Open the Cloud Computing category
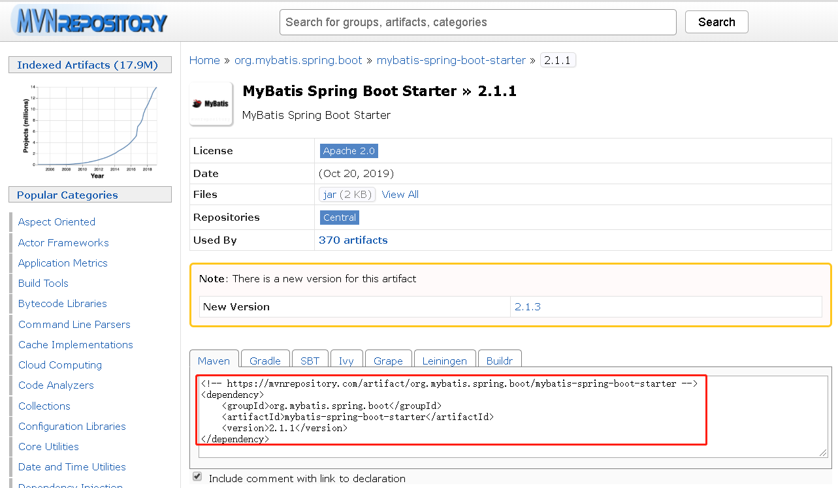 pyautogui.click(x=60, y=365)
